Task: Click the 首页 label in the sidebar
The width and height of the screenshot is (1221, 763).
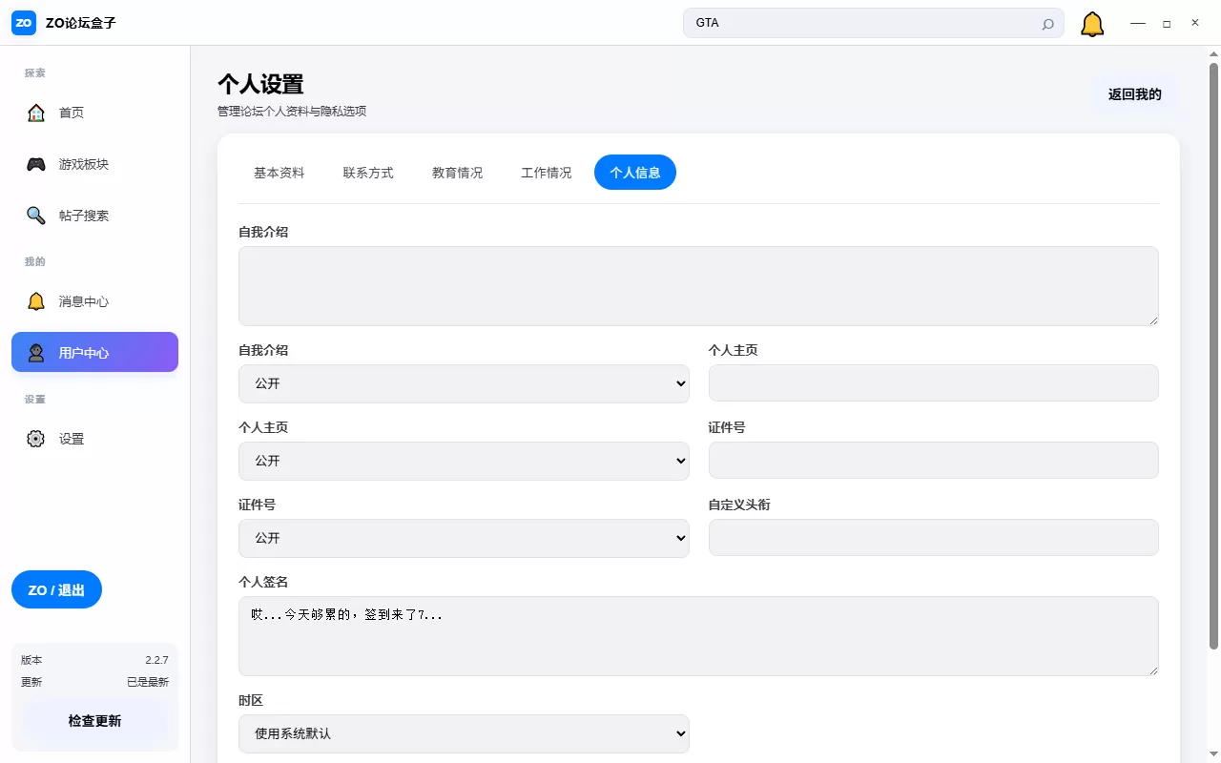Action: [x=72, y=113]
